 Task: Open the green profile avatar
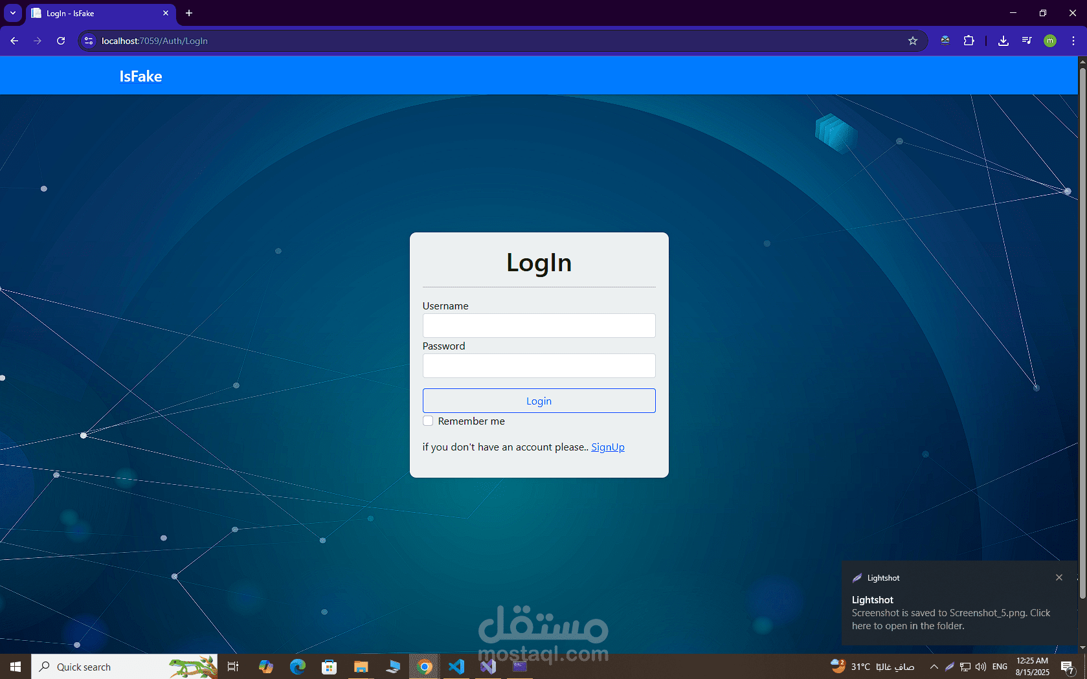(x=1050, y=41)
